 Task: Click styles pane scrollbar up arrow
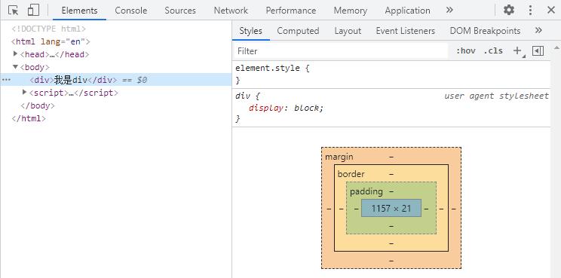[556, 47]
